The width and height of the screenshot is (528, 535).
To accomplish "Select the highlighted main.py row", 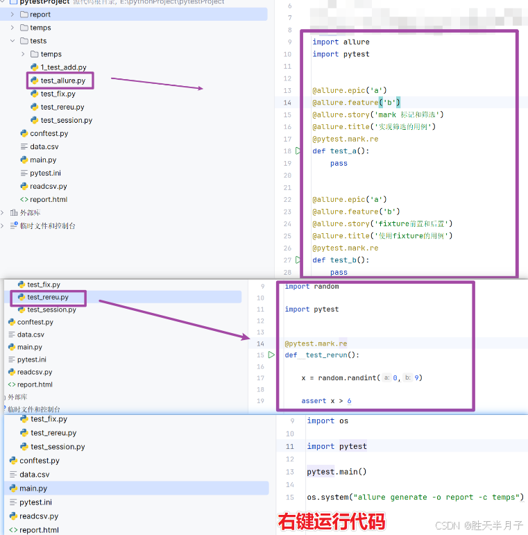I will [137, 489].
